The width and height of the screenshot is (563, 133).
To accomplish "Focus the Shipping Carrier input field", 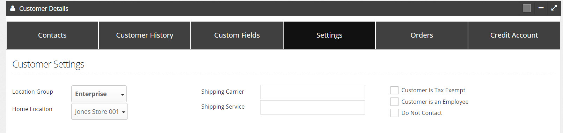I will pyautogui.click(x=313, y=92).
